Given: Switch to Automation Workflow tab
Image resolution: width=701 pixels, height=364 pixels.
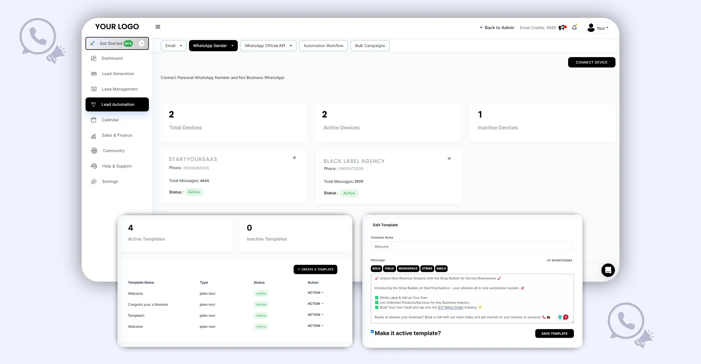Looking at the screenshot, I should pos(323,46).
